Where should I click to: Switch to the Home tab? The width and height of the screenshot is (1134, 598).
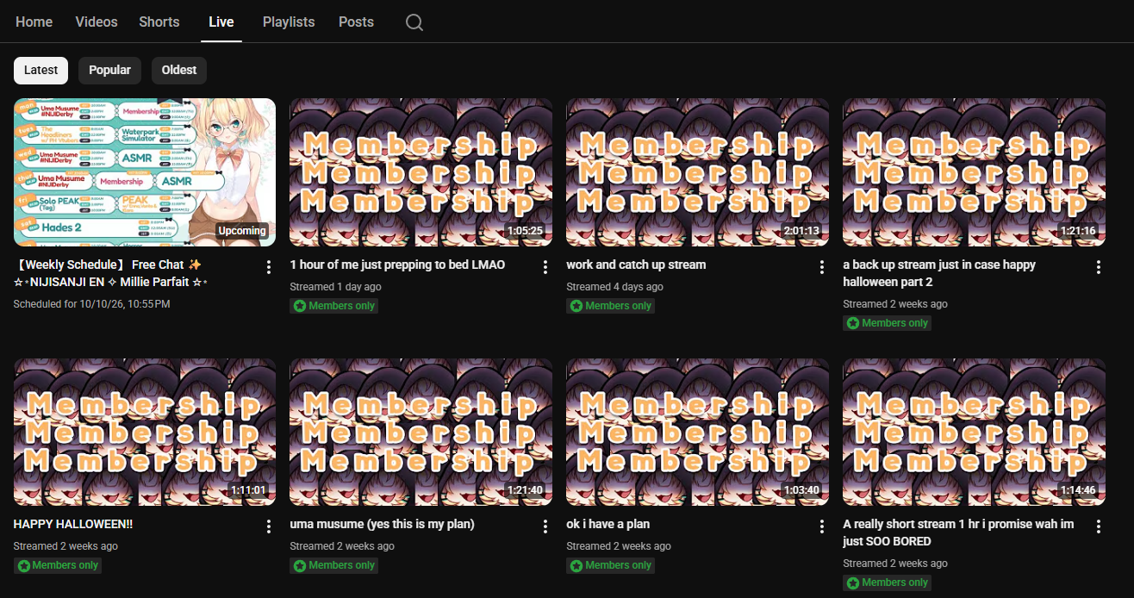coord(34,22)
